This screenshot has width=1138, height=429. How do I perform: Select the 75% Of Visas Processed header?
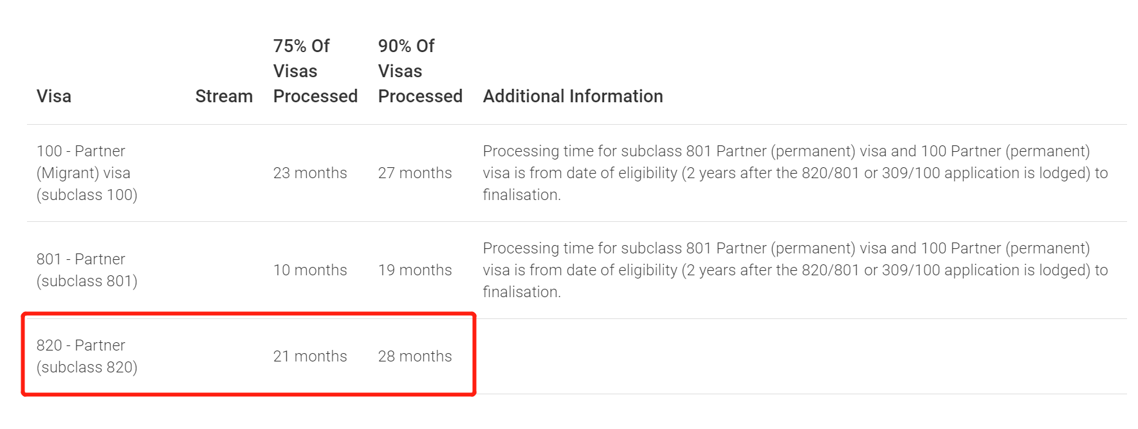(x=315, y=71)
